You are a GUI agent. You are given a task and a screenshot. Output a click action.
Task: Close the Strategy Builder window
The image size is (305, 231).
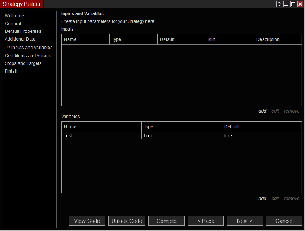pos(300,4)
